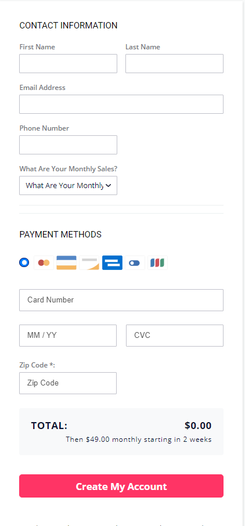The image size is (245, 526).
Task: Click the Visa blue and gold striped icon
Action: click(66, 262)
